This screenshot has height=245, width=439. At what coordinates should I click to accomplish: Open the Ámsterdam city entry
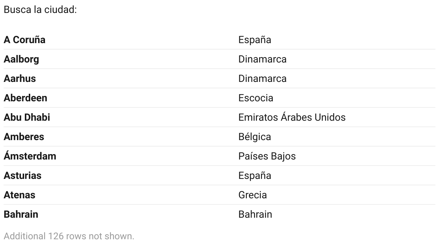[30, 156]
